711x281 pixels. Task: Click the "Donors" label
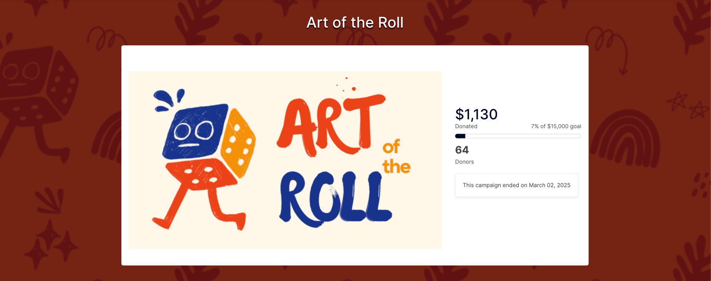(x=464, y=162)
